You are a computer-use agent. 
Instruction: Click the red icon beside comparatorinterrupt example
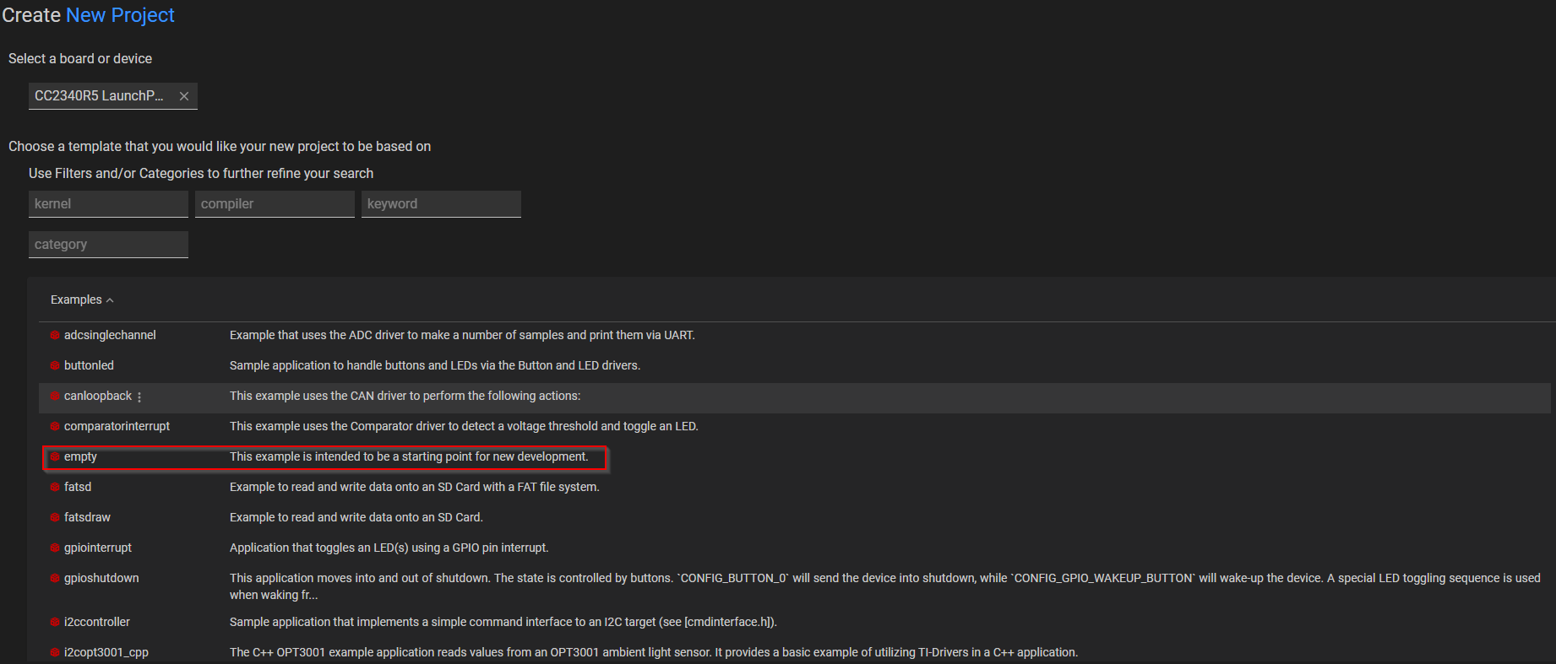[55, 427]
